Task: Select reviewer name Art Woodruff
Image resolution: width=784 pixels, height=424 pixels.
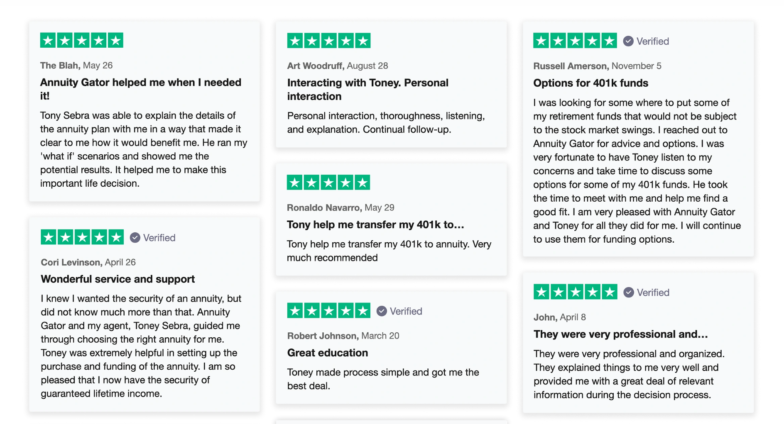Action: point(315,66)
